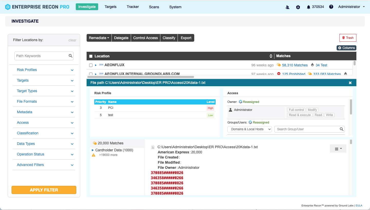The width and height of the screenshot is (370, 210).
Task: Toggle the Full control permission
Action: point(296,110)
